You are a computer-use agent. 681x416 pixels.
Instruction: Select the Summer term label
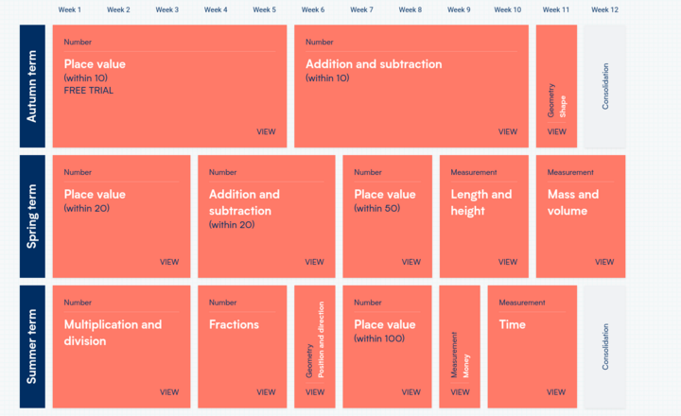(x=32, y=347)
